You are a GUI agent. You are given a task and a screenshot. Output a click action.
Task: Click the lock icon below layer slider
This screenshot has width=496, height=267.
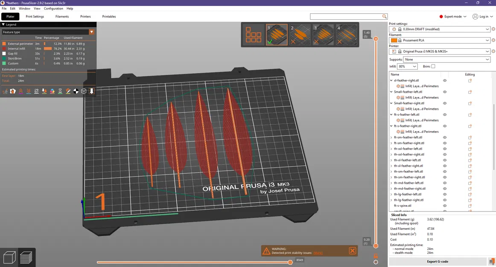click(376, 255)
